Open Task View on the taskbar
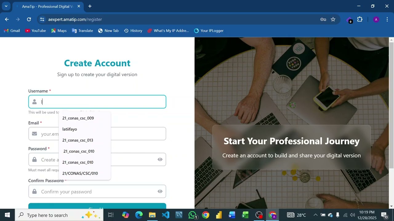Viewport: 394px width, 221px height. pos(111,215)
